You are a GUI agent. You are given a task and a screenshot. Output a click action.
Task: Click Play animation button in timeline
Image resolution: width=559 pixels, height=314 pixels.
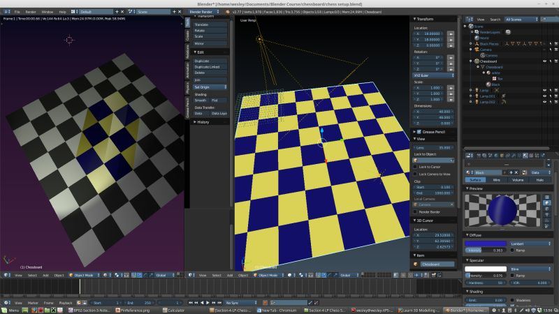click(208, 303)
